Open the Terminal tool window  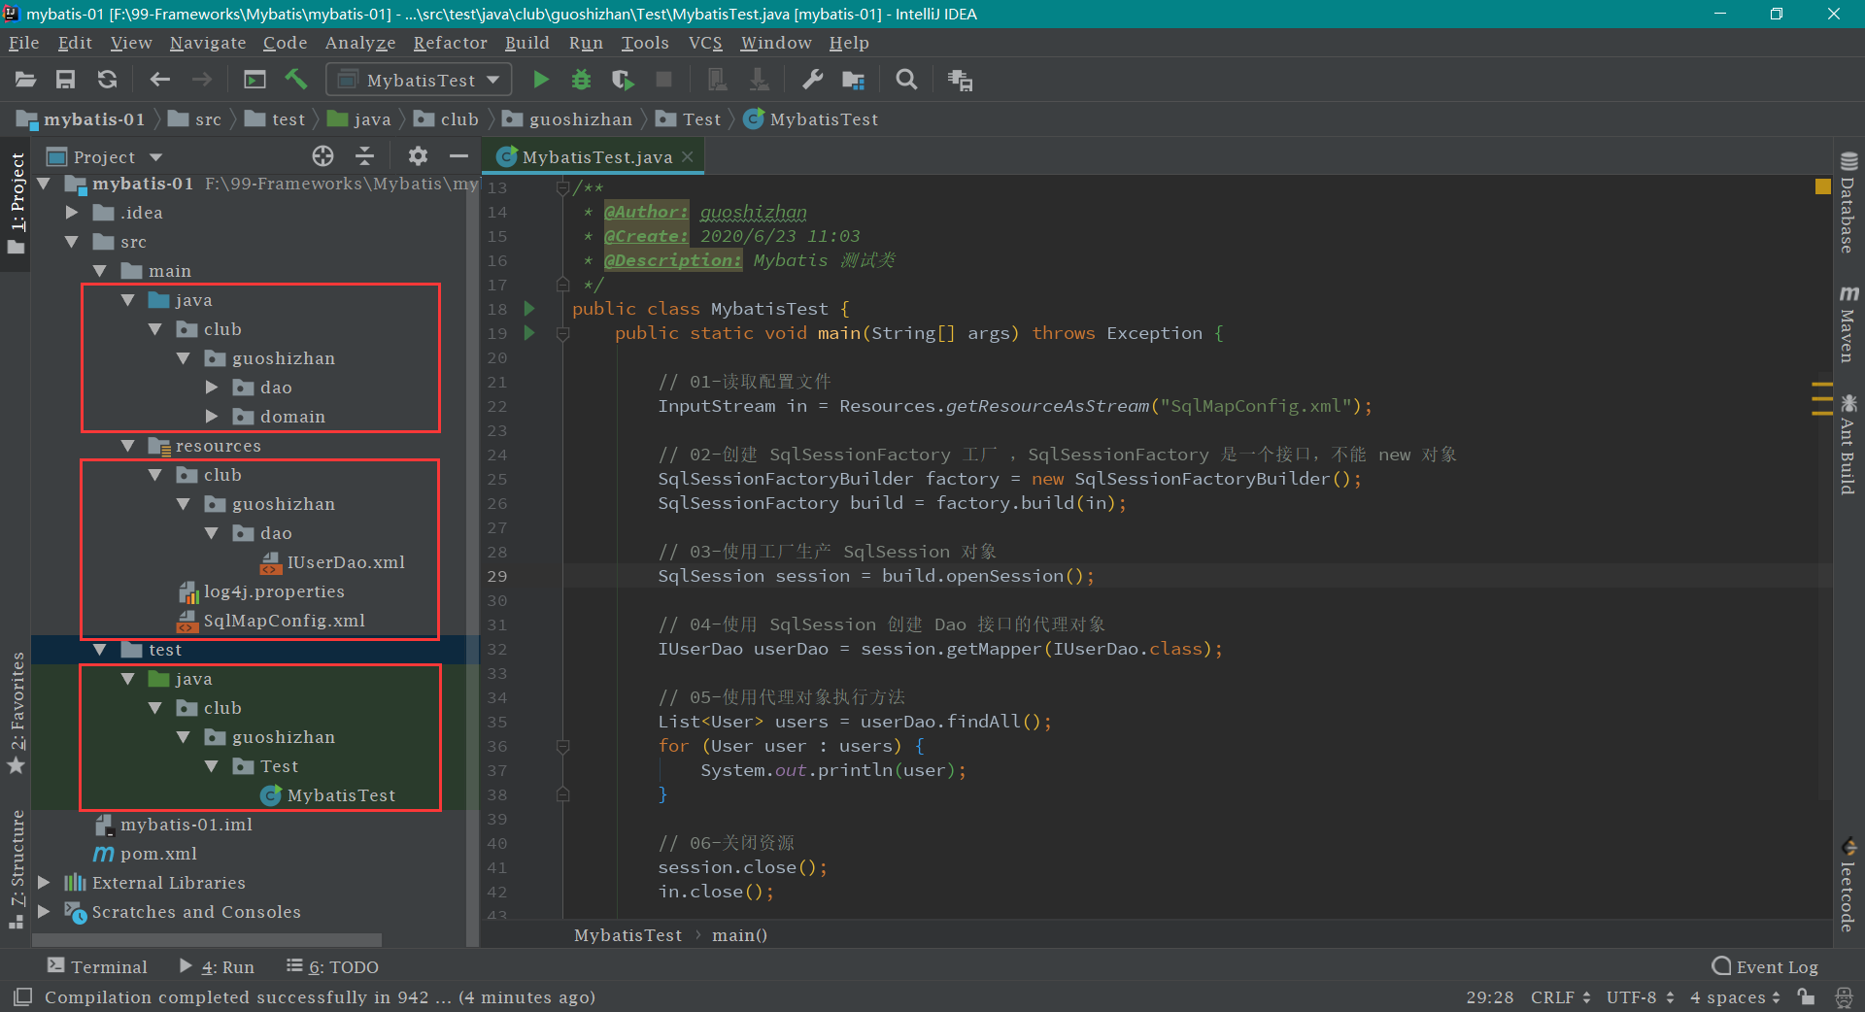pyautogui.click(x=97, y=966)
